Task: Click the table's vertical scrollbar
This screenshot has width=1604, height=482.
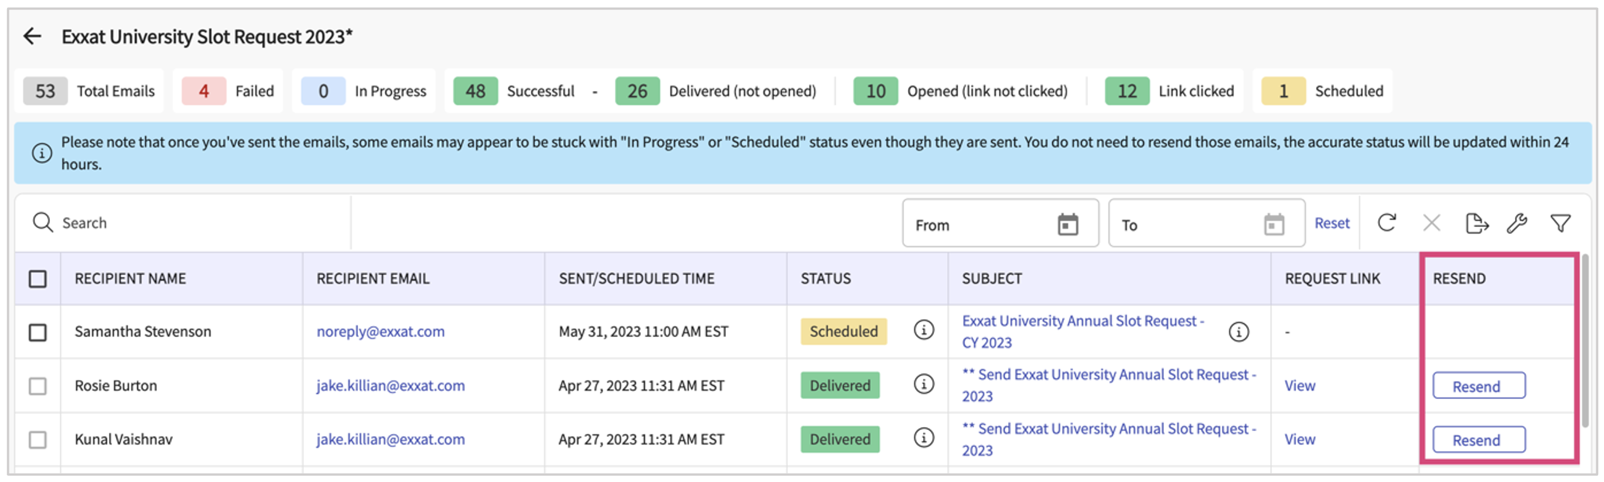Action: (1586, 340)
